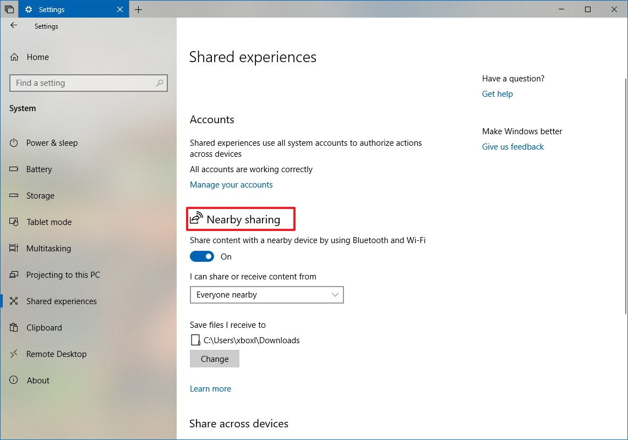The image size is (628, 440).
Task: Click the vertical scrollbar on right
Action: pyautogui.click(x=626, y=196)
